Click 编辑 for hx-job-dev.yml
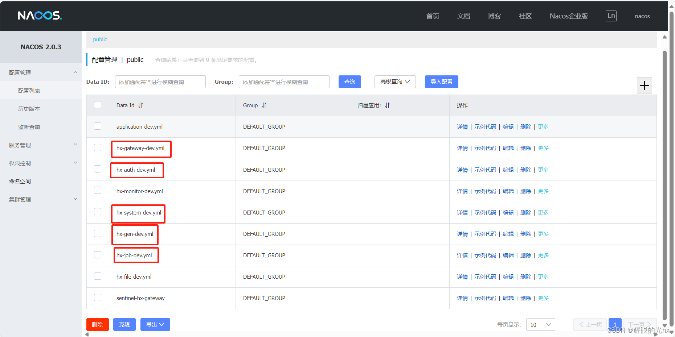675x337 pixels. pyautogui.click(x=508, y=255)
